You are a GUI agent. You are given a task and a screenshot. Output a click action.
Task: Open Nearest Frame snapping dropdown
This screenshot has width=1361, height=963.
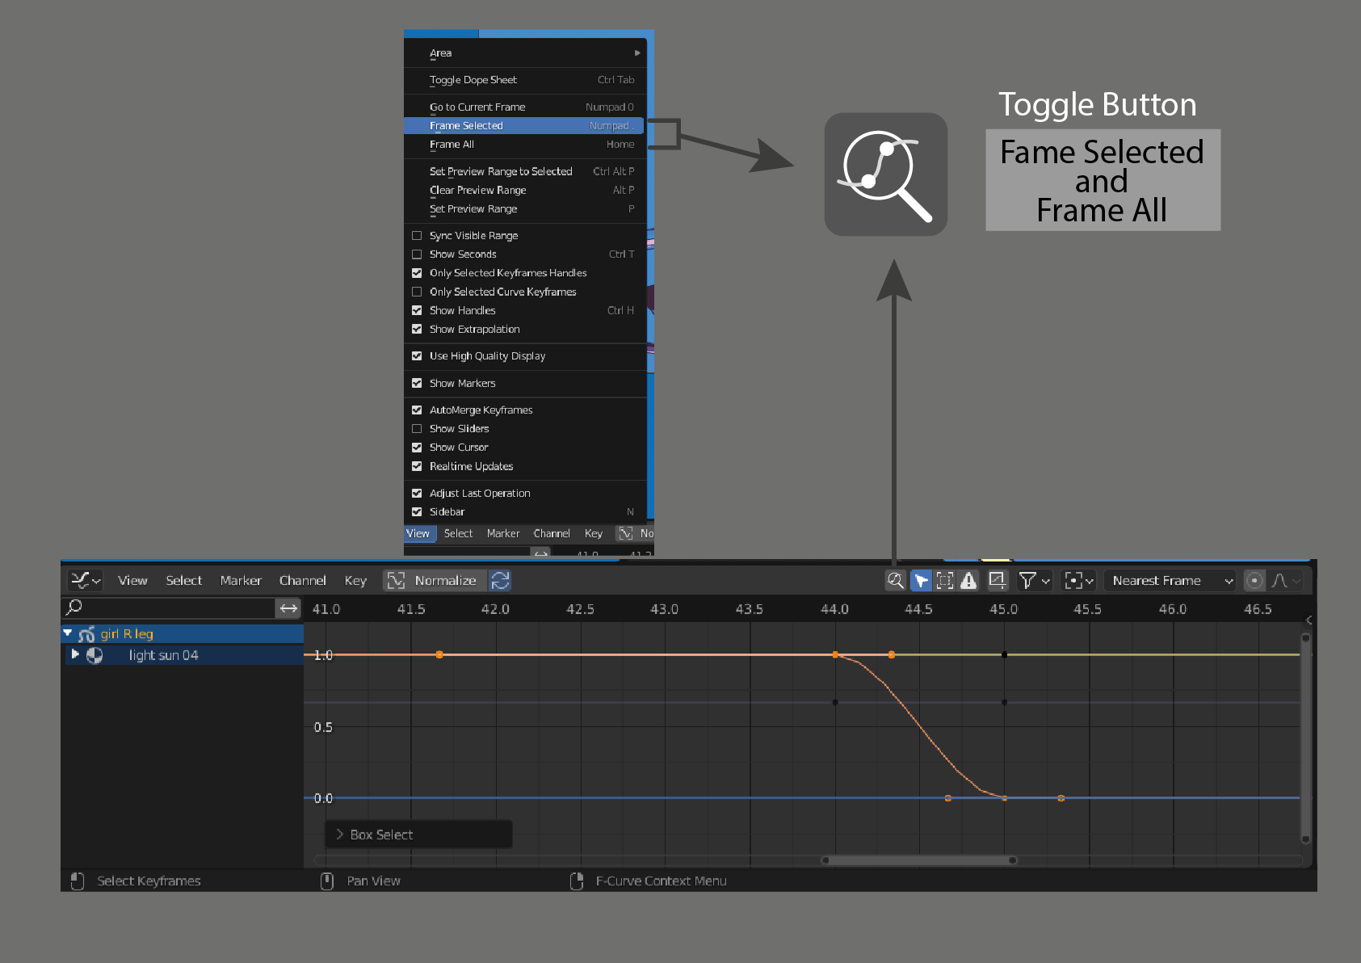pos(1170,580)
